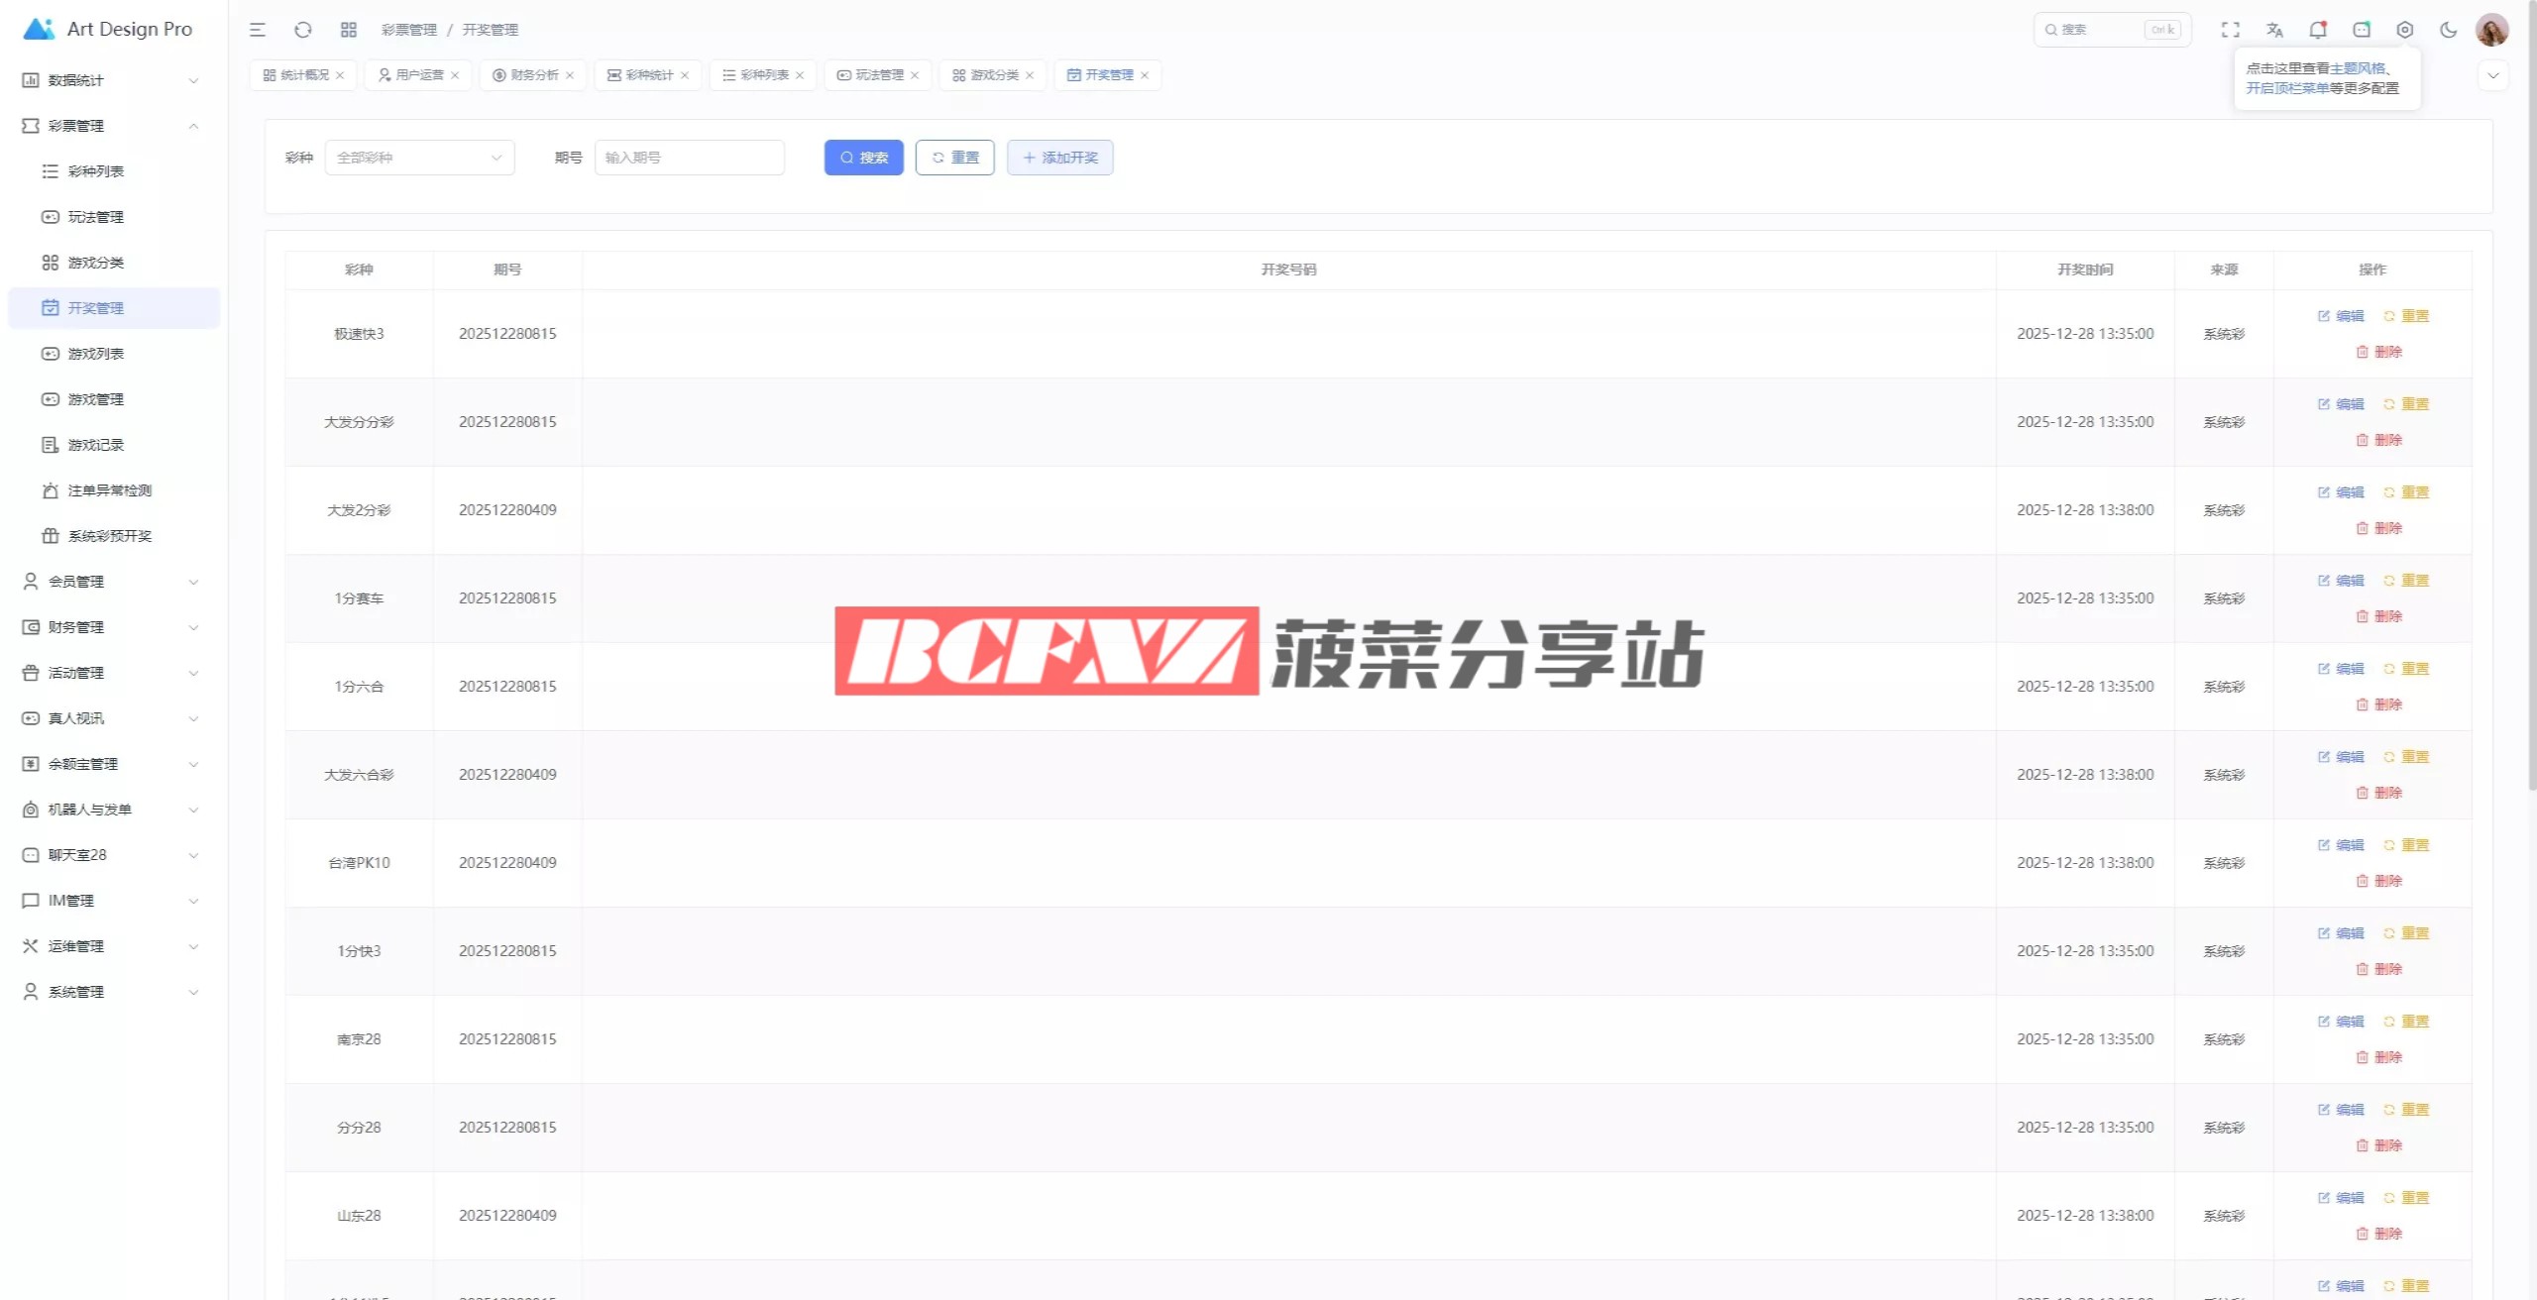Image resolution: width=2537 pixels, height=1300 pixels.
Task: Collapse sidebar with the hamburger menu icon
Action: point(258,30)
